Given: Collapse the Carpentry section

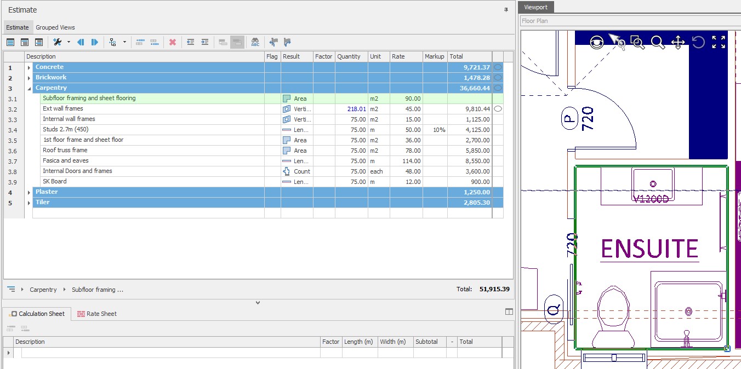Looking at the screenshot, I should (x=29, y=88).
